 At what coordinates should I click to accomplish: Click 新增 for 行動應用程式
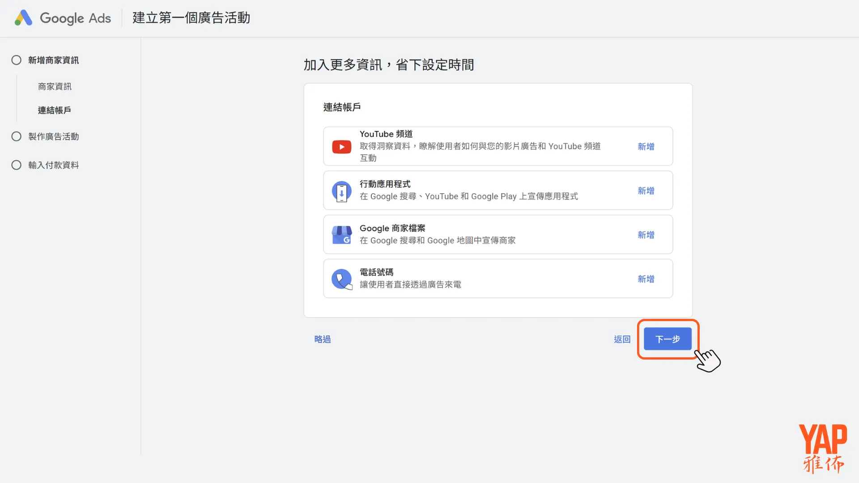pos(646,191)
